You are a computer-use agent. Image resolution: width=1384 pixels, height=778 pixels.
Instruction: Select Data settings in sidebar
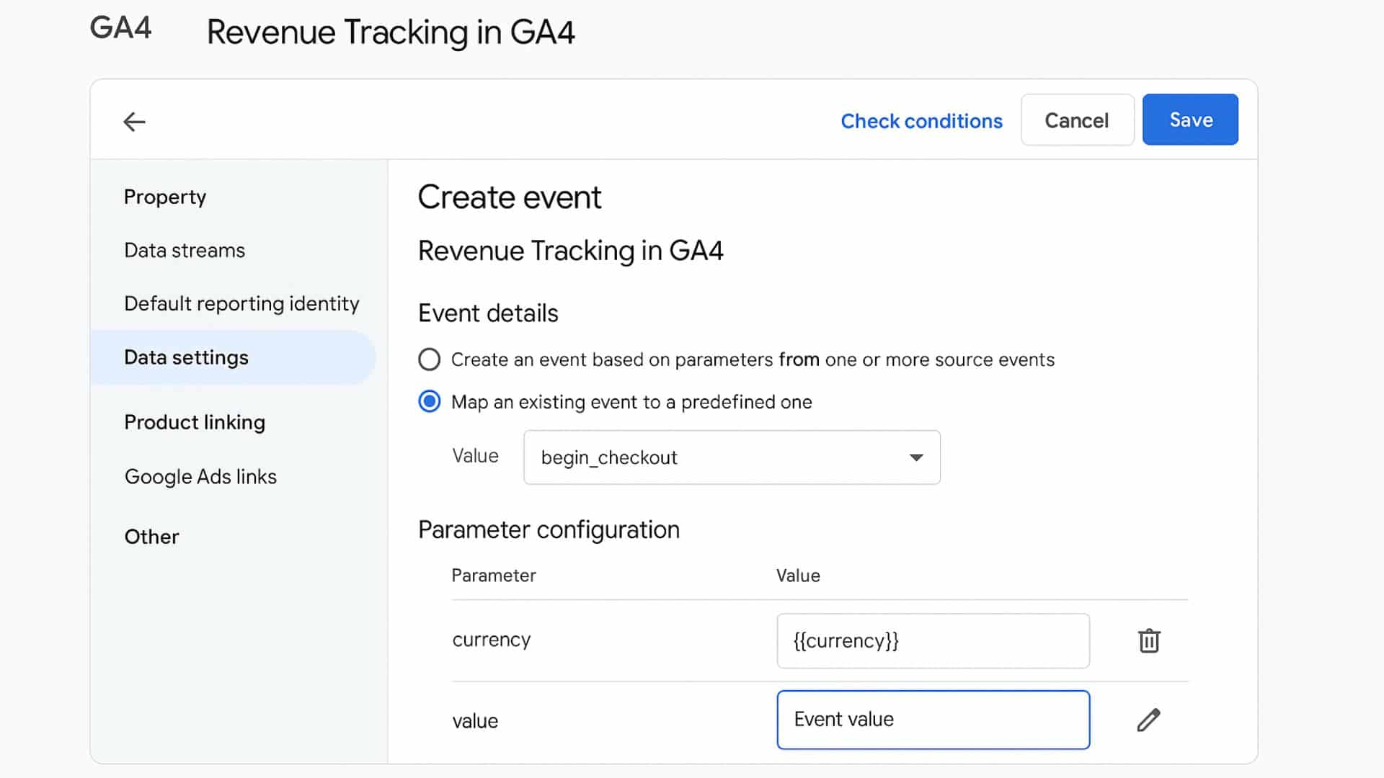pos(233,357)
